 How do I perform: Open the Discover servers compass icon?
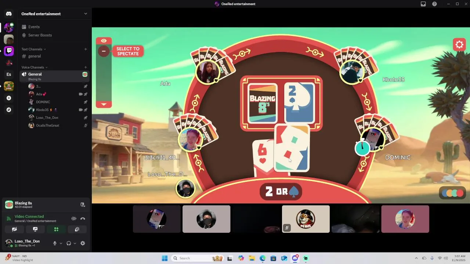click(x=9, y=110)
